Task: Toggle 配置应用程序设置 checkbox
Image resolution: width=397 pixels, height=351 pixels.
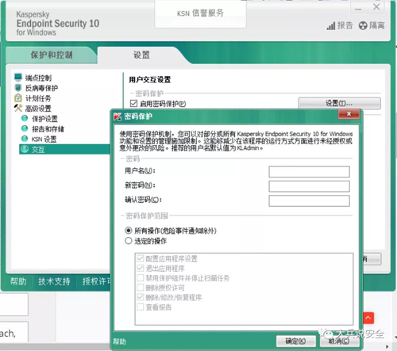Action: [141, 258]
